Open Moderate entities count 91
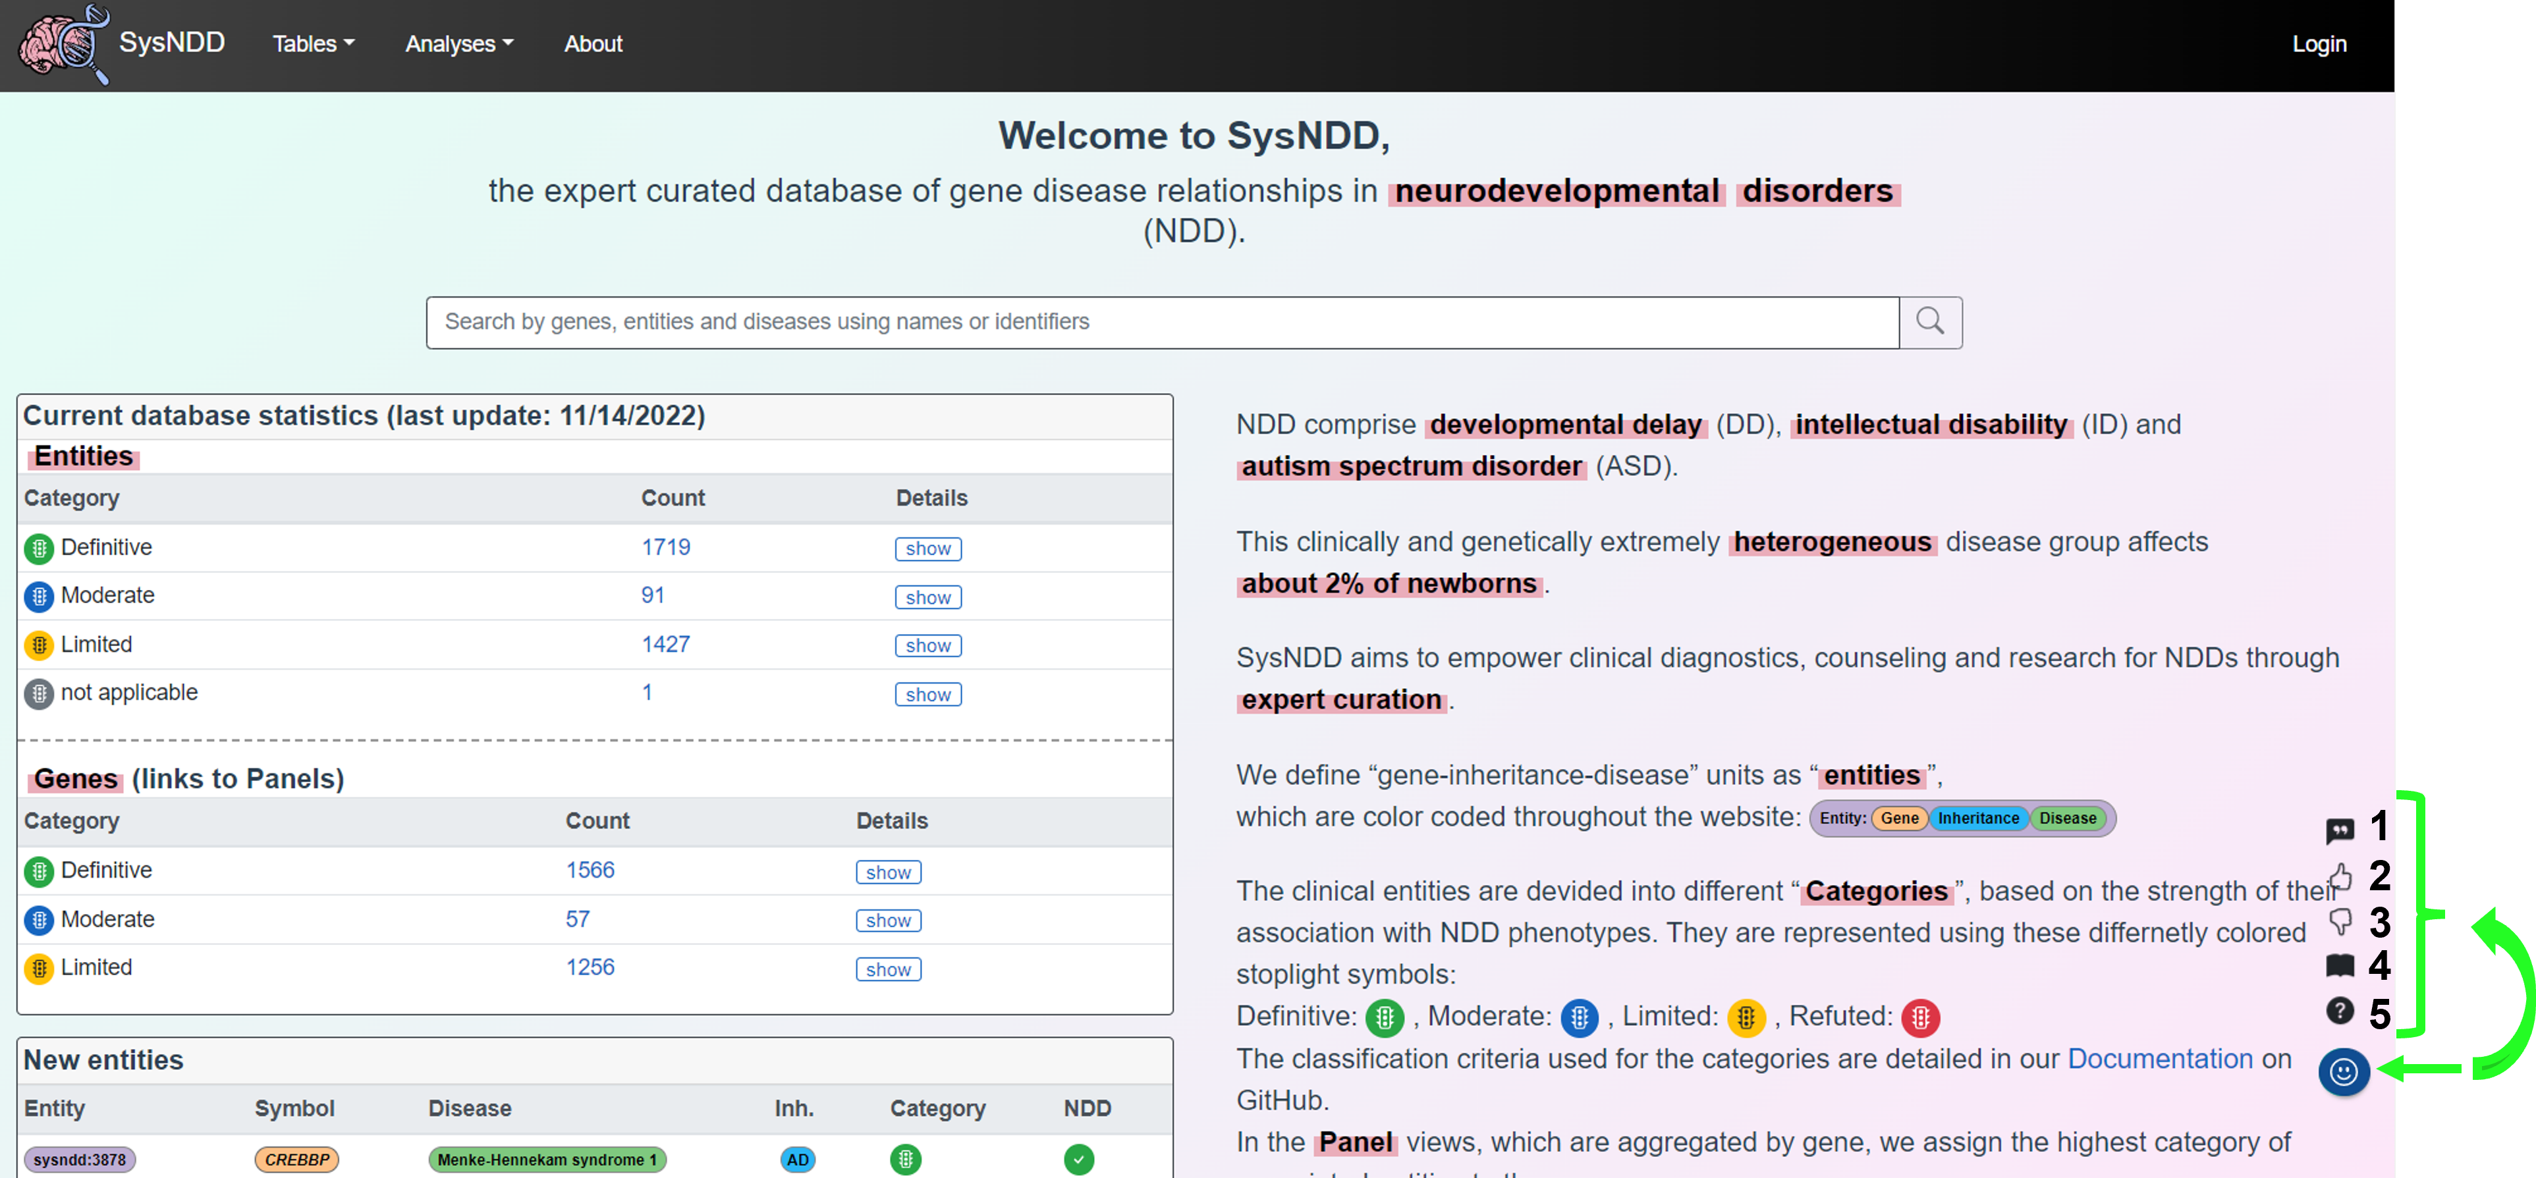 point(653,595)
